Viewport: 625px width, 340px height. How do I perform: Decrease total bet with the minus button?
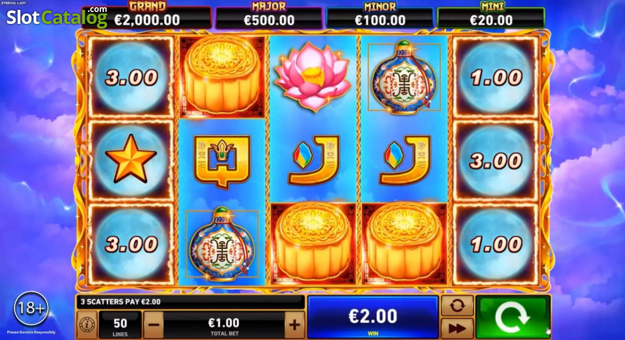coord(153,325)
